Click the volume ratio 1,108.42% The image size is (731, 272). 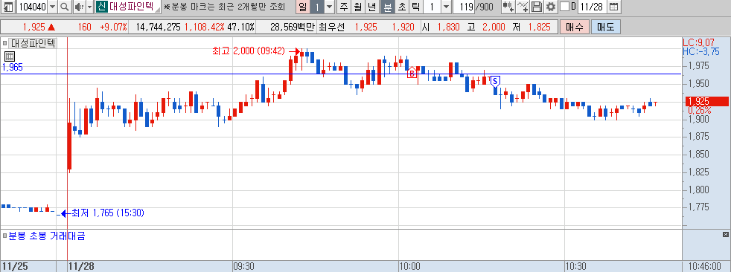[205, 27]
